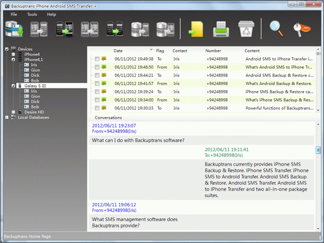Click the Local Databases icon in tree
This screenshot has height=243, width=324.
click(x=13, y=117)
